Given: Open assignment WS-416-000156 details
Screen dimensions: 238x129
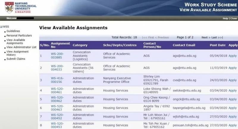Looking at the screenshot, I should click(x=57, y=80).
